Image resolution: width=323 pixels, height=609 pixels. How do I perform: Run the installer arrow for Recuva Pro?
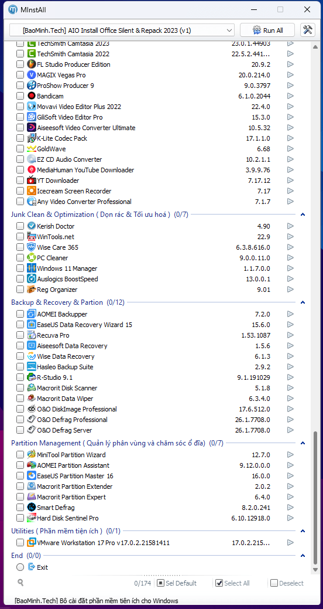(290, 335)
